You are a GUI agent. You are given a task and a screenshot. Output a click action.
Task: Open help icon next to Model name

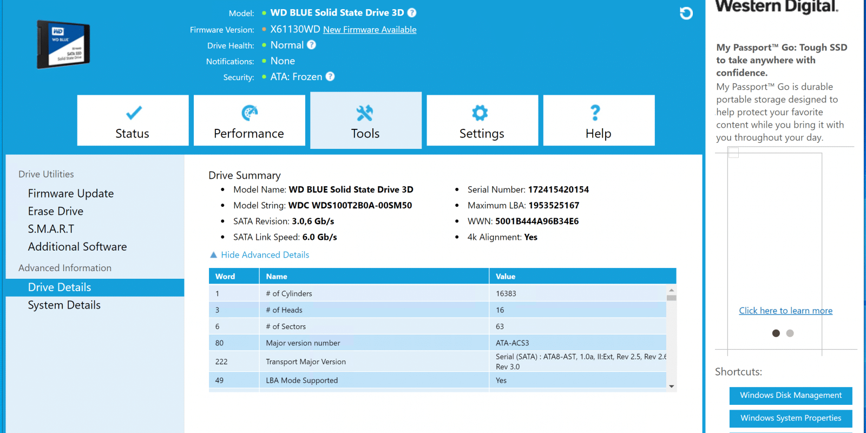(x=412, y=12)
